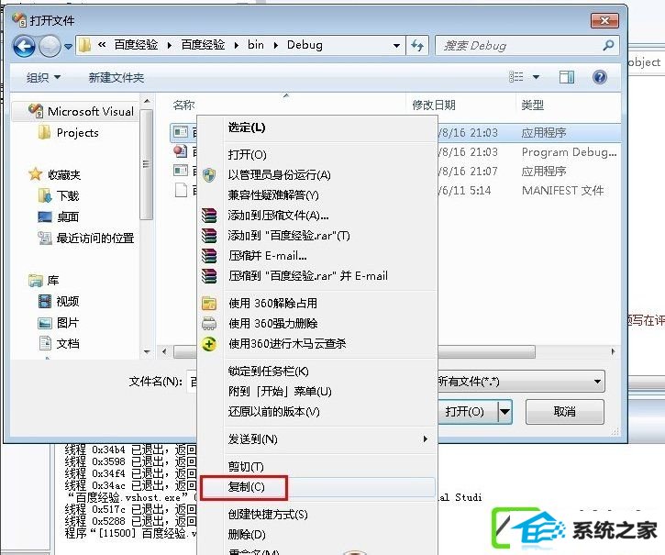This screenshot has height=555, width=665.
Task: Choose 剪切(T) in context menu
Action: pyautogui.click(x=246, y=467)
